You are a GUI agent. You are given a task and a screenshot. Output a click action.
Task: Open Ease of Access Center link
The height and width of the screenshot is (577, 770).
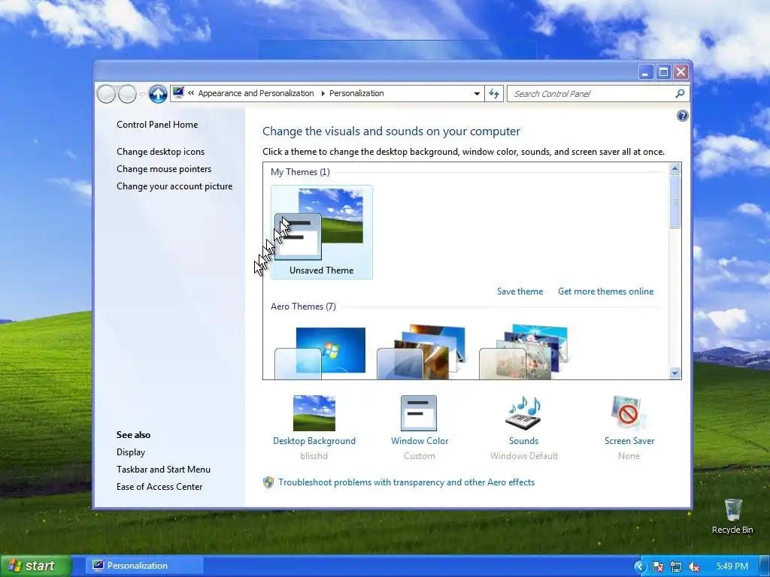point(159,487)
